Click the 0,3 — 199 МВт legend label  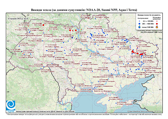pyautogui.click(x=148, y=21)
